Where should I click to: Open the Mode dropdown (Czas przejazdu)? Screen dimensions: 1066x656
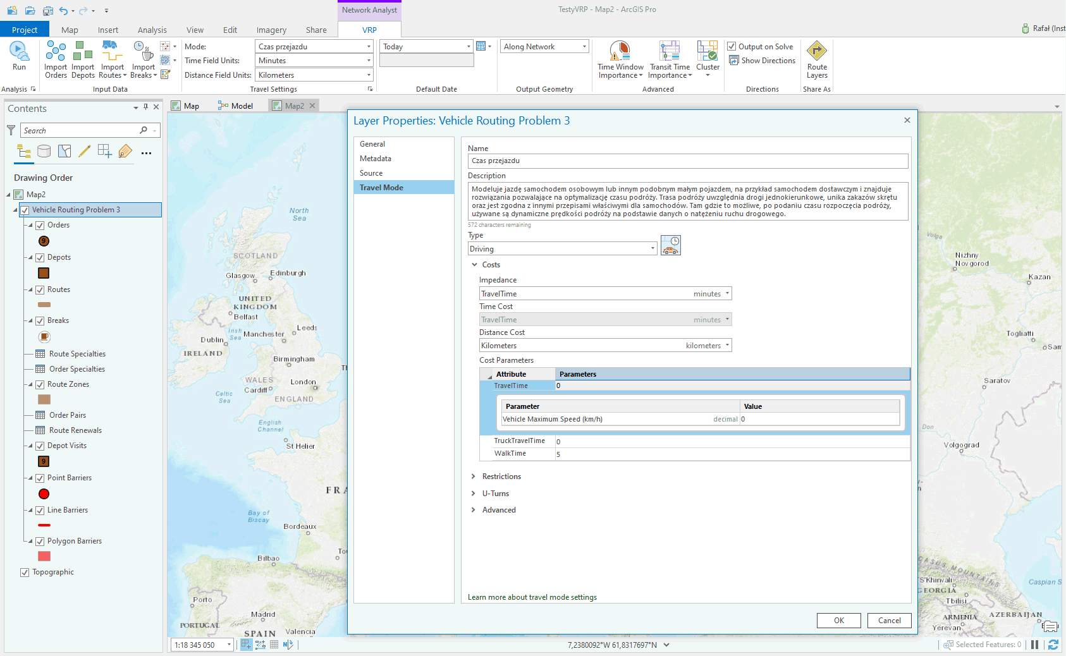click(314, 47)
